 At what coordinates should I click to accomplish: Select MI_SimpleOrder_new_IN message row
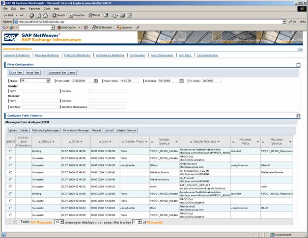[11, 172]
